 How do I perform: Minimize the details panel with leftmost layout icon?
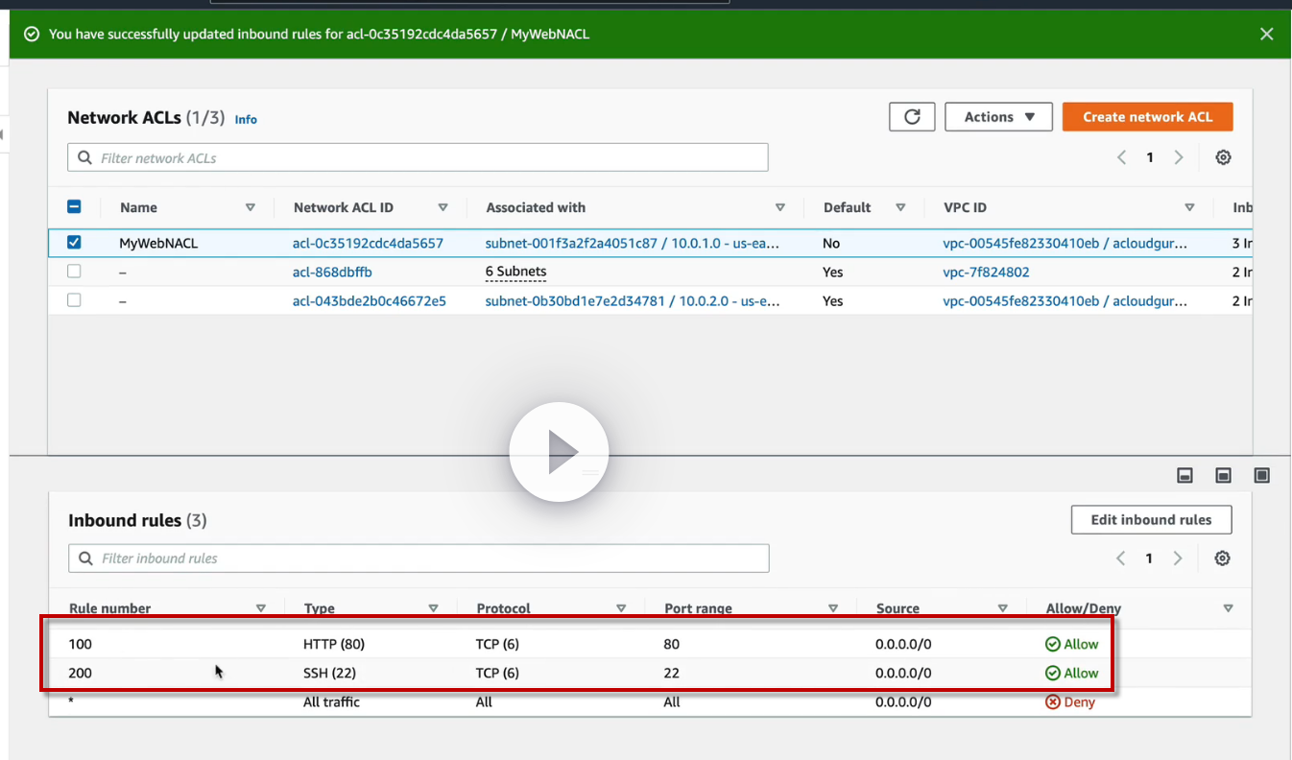1185,475
